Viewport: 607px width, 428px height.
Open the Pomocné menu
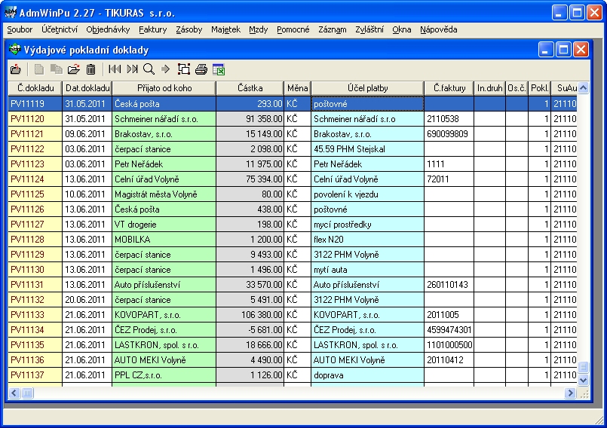(293, 29)
